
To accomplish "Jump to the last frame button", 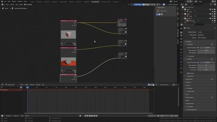I will coord(97,116).
